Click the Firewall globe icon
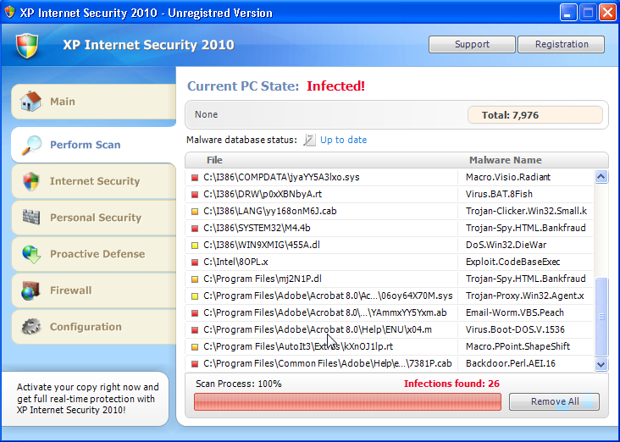 [x=31, y=290]
